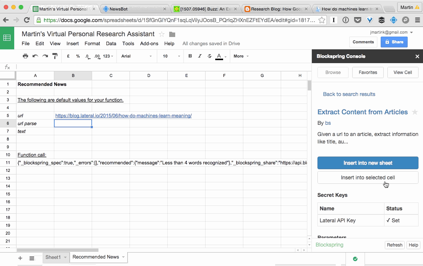423x266 pixels.
Task: Undo the last action
Action: (x=35, y=56)
